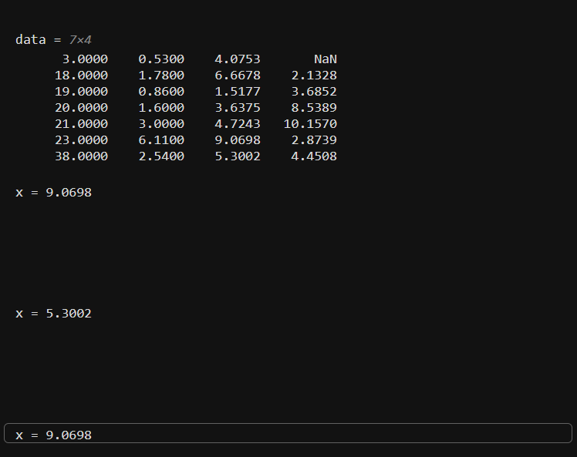The image size is (577, 457).
Task: Click the value 19.0000
Action: coord(81,91)
